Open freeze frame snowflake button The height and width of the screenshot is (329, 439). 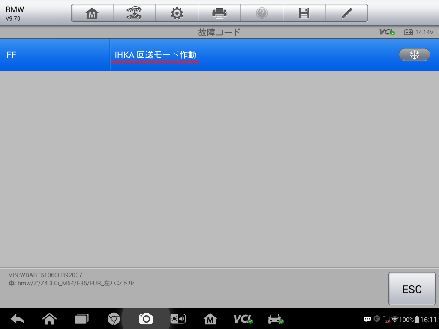point(415,54)
